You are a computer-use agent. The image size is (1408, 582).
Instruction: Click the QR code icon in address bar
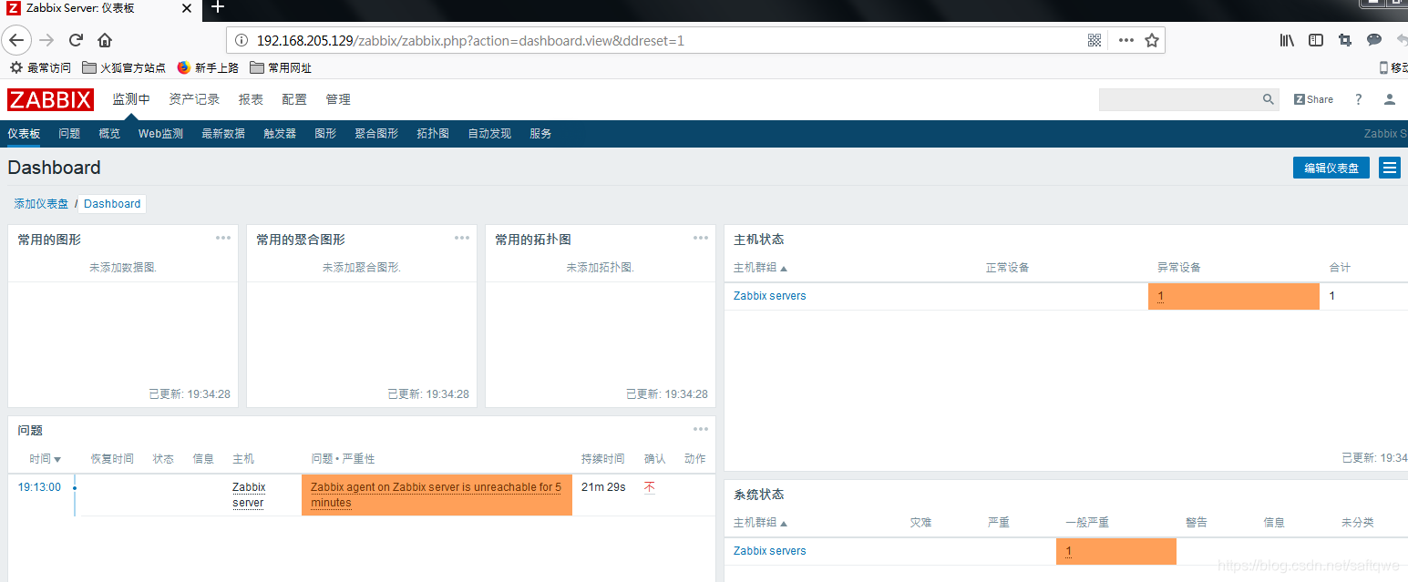1095,40
